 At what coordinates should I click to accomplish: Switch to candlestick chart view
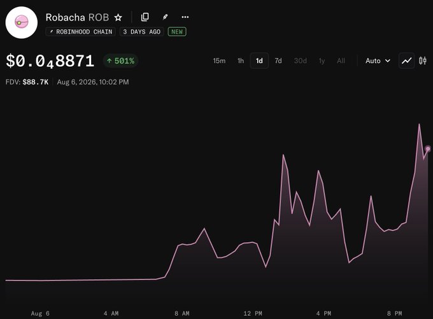[423, 60]
